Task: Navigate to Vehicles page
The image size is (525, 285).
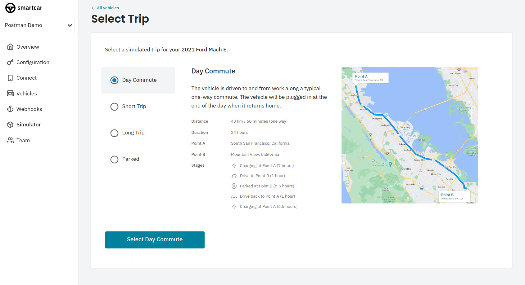Action: tap(27, 94)
